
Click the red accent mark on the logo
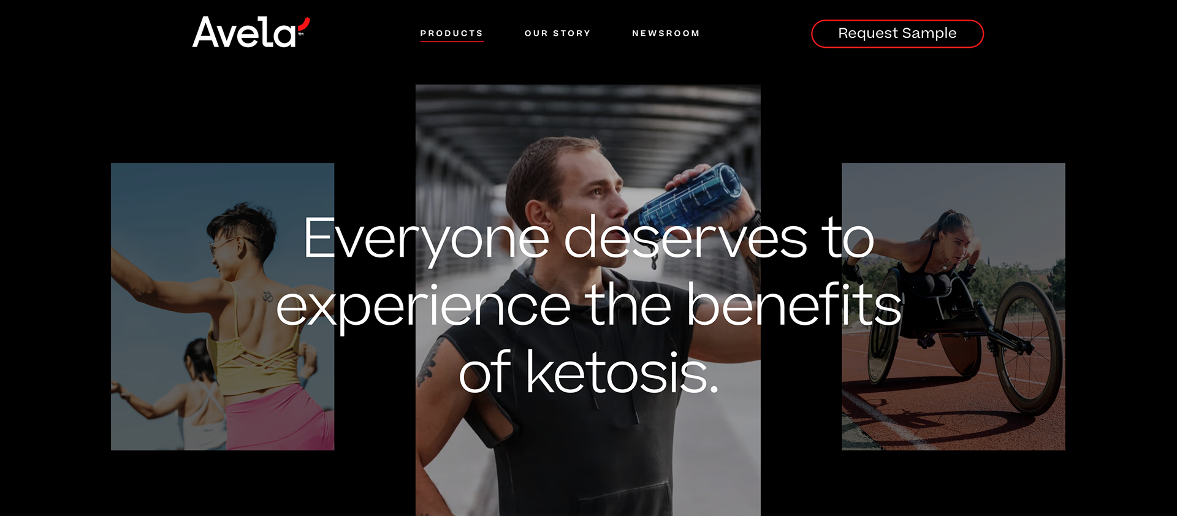click(x=304, y=24)
